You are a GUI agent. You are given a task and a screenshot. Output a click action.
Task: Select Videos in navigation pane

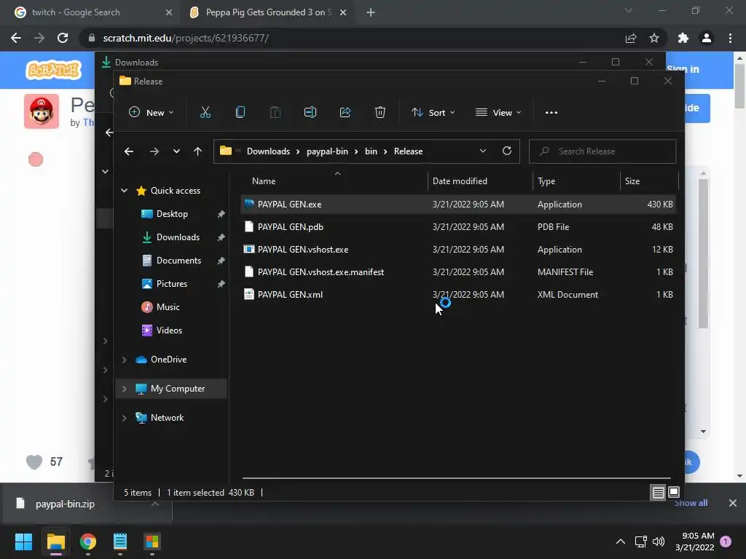coord(169,330)
